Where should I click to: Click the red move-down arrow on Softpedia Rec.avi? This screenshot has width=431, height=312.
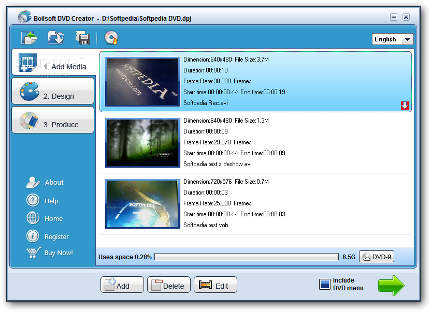point(405,106)
